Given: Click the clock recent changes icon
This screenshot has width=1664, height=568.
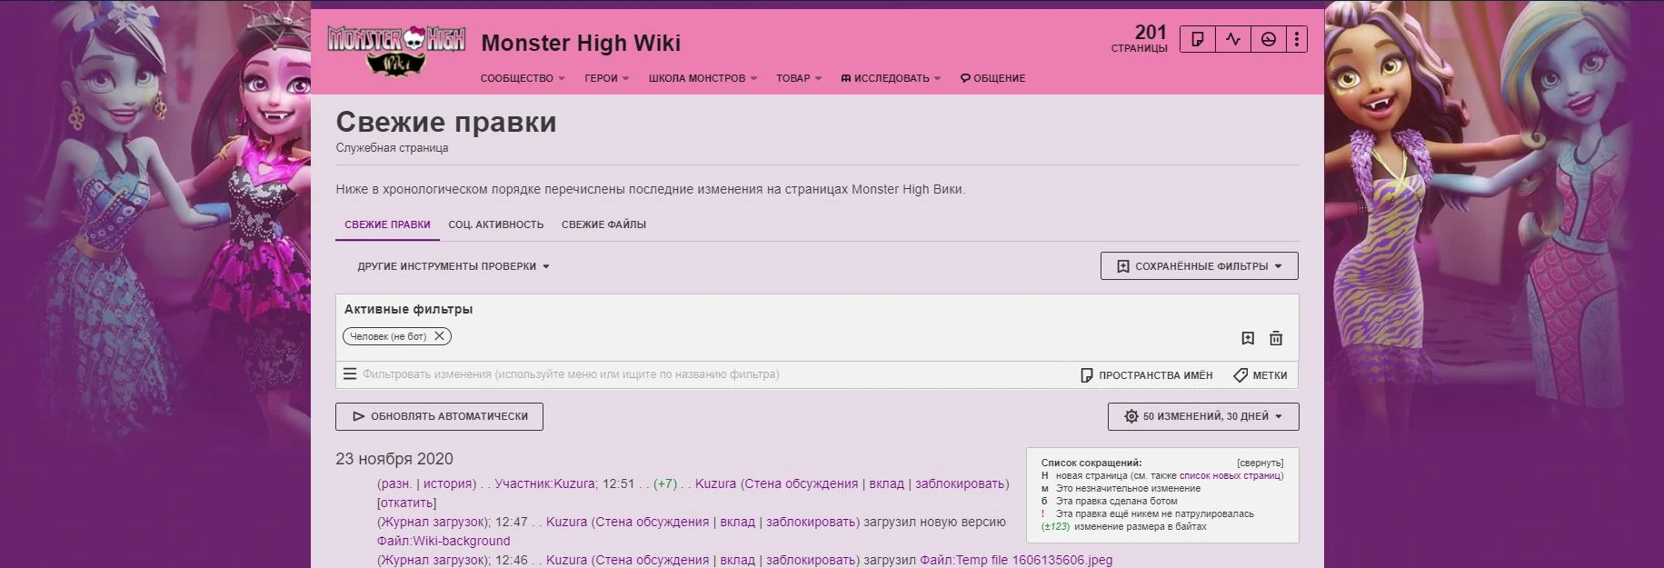Looking at the screenshot, I should click(1269, 39).
